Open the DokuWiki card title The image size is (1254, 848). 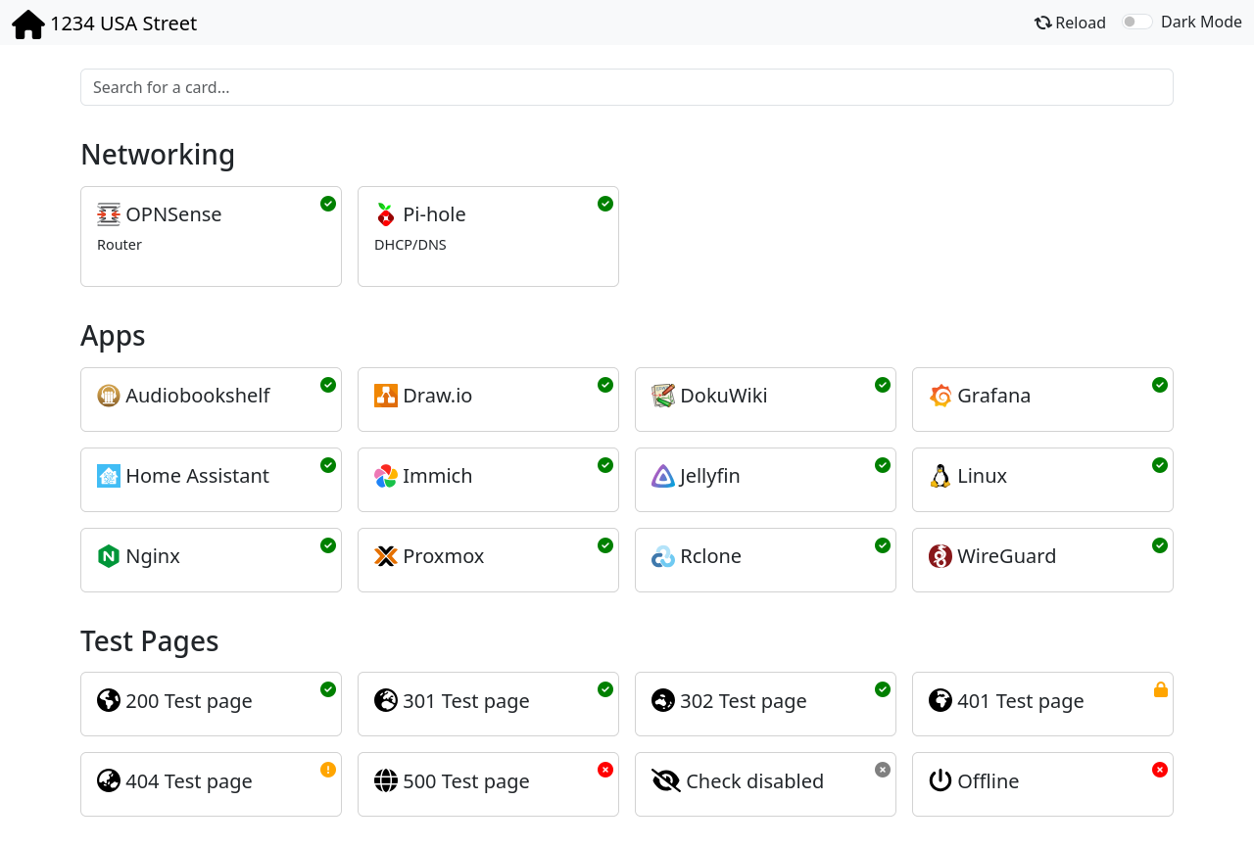724,396
